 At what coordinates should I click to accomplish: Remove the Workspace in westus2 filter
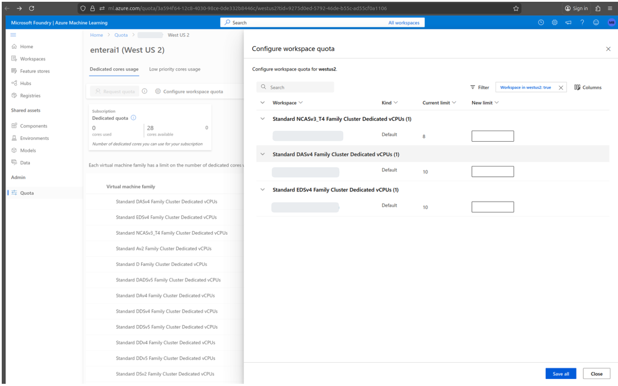pyautogui.click(x=561, y=88)
